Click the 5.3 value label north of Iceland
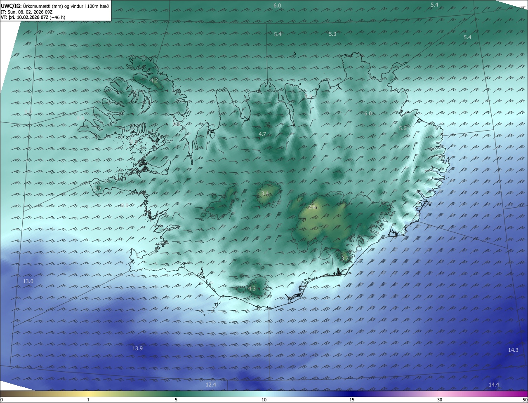The width and height of the screenshot is (528, 403). tap(332, 34)
